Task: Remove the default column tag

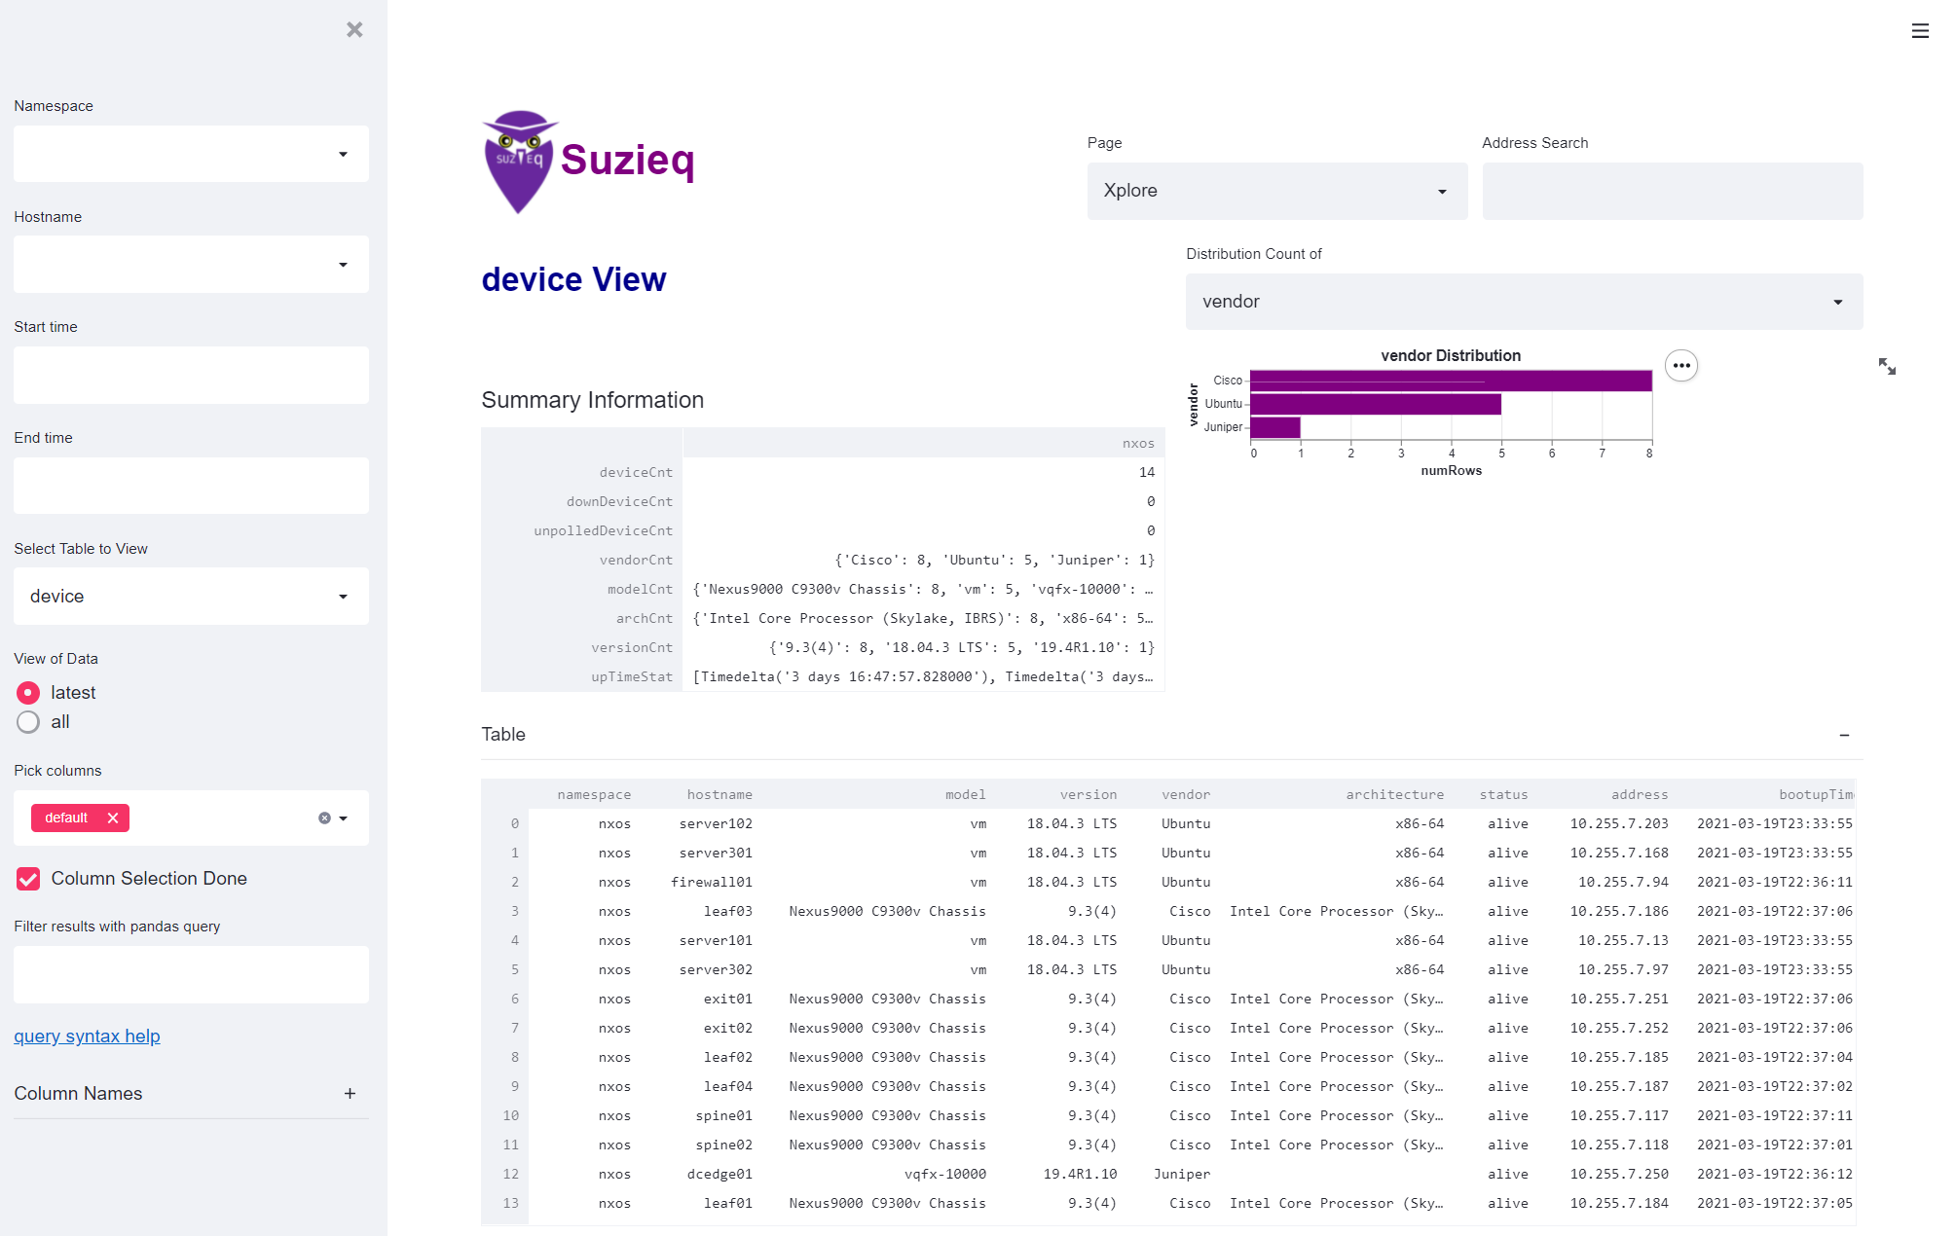Action: pyautogui.click(x=113, y=818)
